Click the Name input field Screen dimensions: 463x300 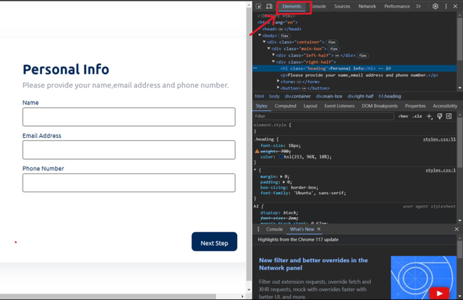click(x=129, y=117)
